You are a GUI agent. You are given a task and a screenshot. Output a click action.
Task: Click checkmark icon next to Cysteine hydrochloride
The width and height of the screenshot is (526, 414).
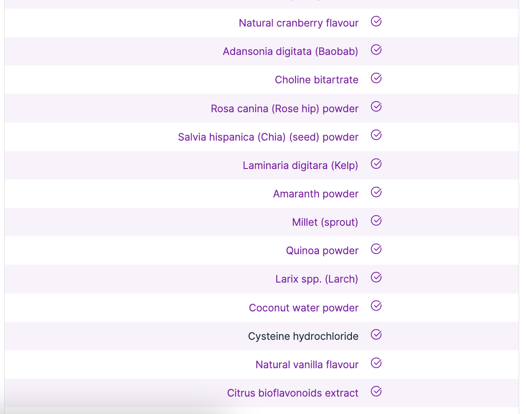coord(376,335)
